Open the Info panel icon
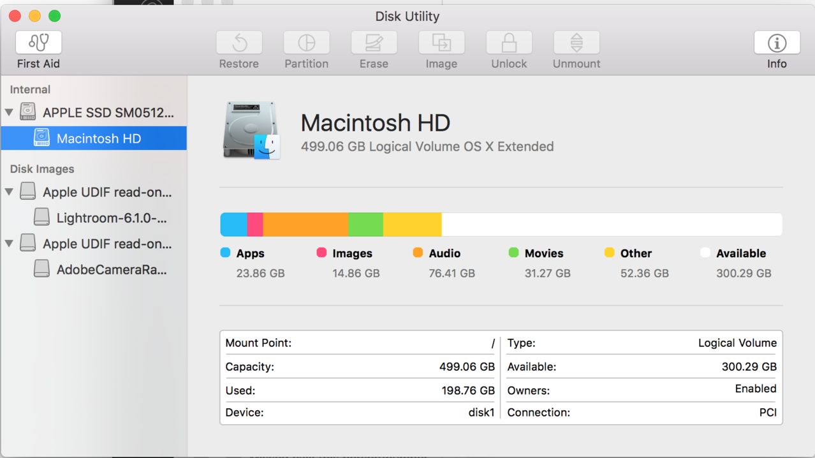815x458 pixels. click(777, 43)
